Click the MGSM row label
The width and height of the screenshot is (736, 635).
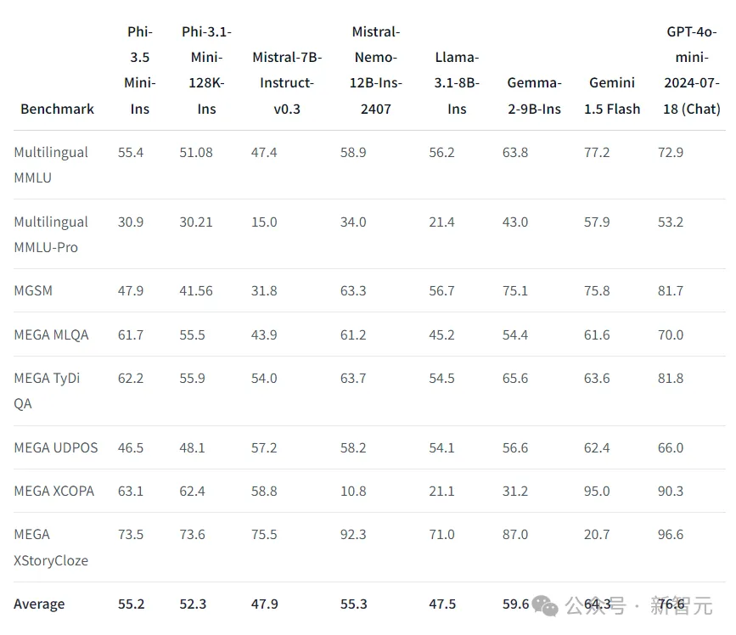(x=33, y=290)
